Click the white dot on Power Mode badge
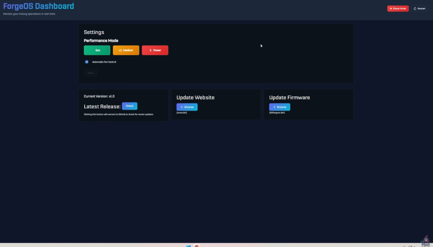433x247 pixels. coord(391,8)
